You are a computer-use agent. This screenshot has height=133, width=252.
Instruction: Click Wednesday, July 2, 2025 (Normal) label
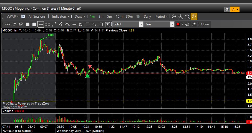pos(80,131)
